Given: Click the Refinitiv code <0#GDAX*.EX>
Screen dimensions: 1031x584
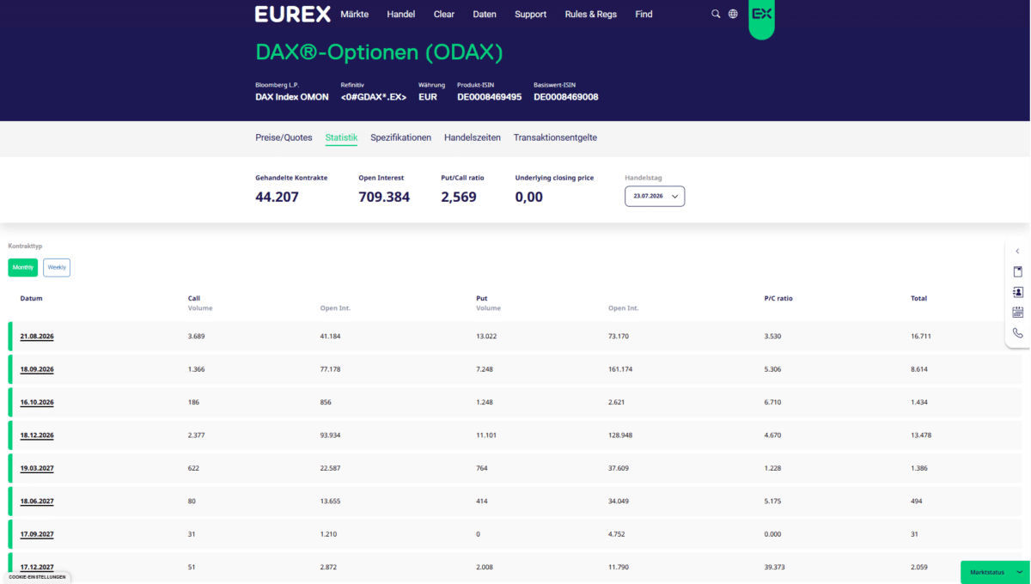Looking at the screenshot, I should click(x=374, y=97).
